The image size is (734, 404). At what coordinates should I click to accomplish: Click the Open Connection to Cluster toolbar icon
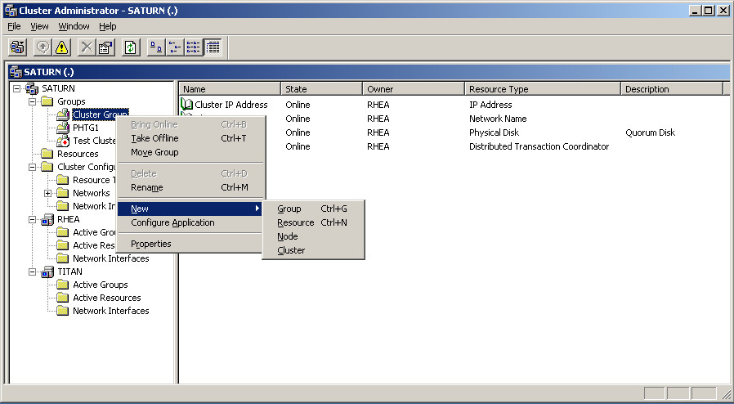(18, 47)
